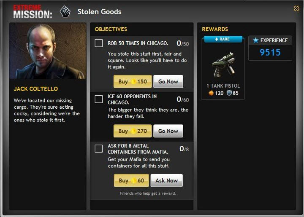Image resolution: width=304 pixels, height=217 pixels.
Task: Click Jack Coltello's portrait
Action: [x=48, y=51]
